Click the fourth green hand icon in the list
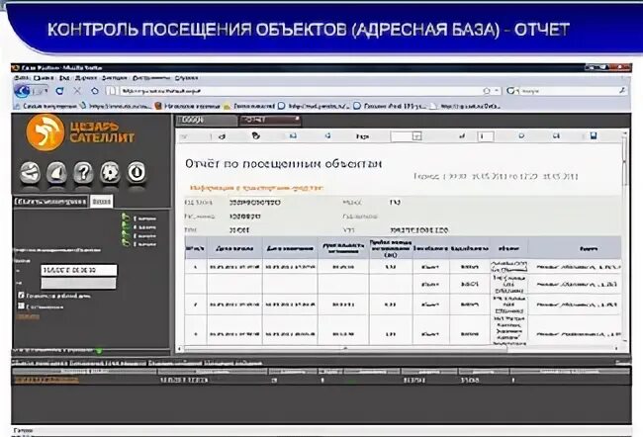 [126, 244]
